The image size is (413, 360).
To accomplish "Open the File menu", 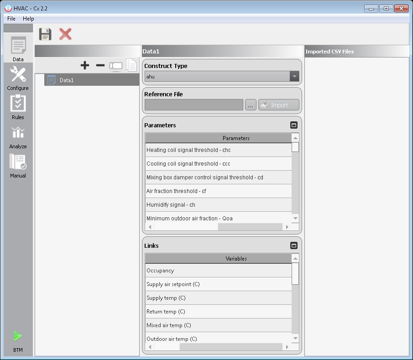I will point(10,19).
